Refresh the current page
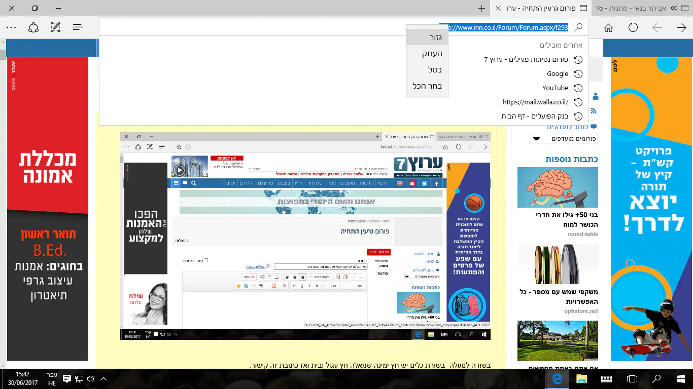Viewport: 693px width, 389px height. pyautogui.click(x=633, y=27)
